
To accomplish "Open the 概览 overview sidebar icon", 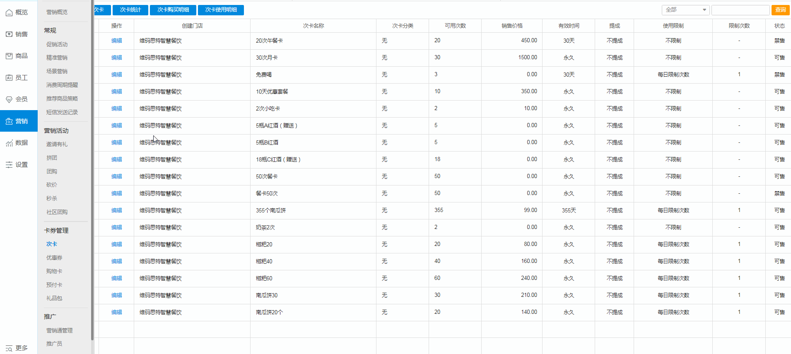I will (9, 13).
